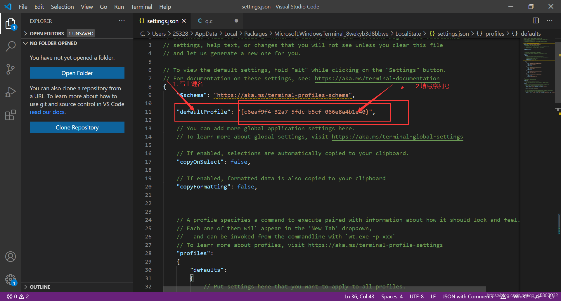Open the Source Control view icon

click(x=11, y=69)
